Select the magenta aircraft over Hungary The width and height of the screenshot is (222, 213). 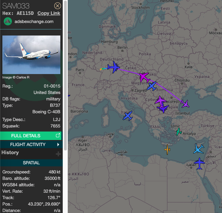[x=144, y=76]
